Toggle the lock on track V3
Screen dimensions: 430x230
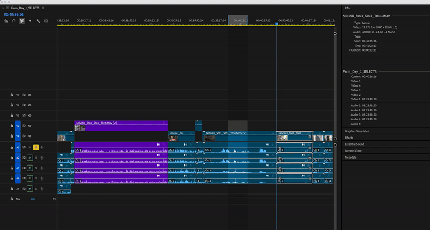tap(12, 116)
